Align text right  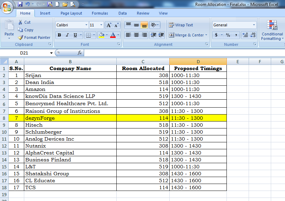[144, 35]
